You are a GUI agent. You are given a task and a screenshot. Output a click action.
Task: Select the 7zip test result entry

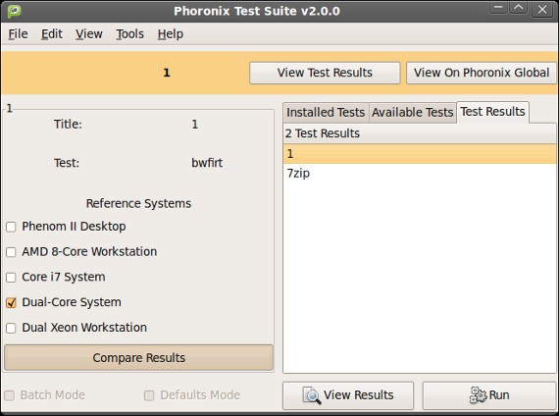click(x=420, y=174)
